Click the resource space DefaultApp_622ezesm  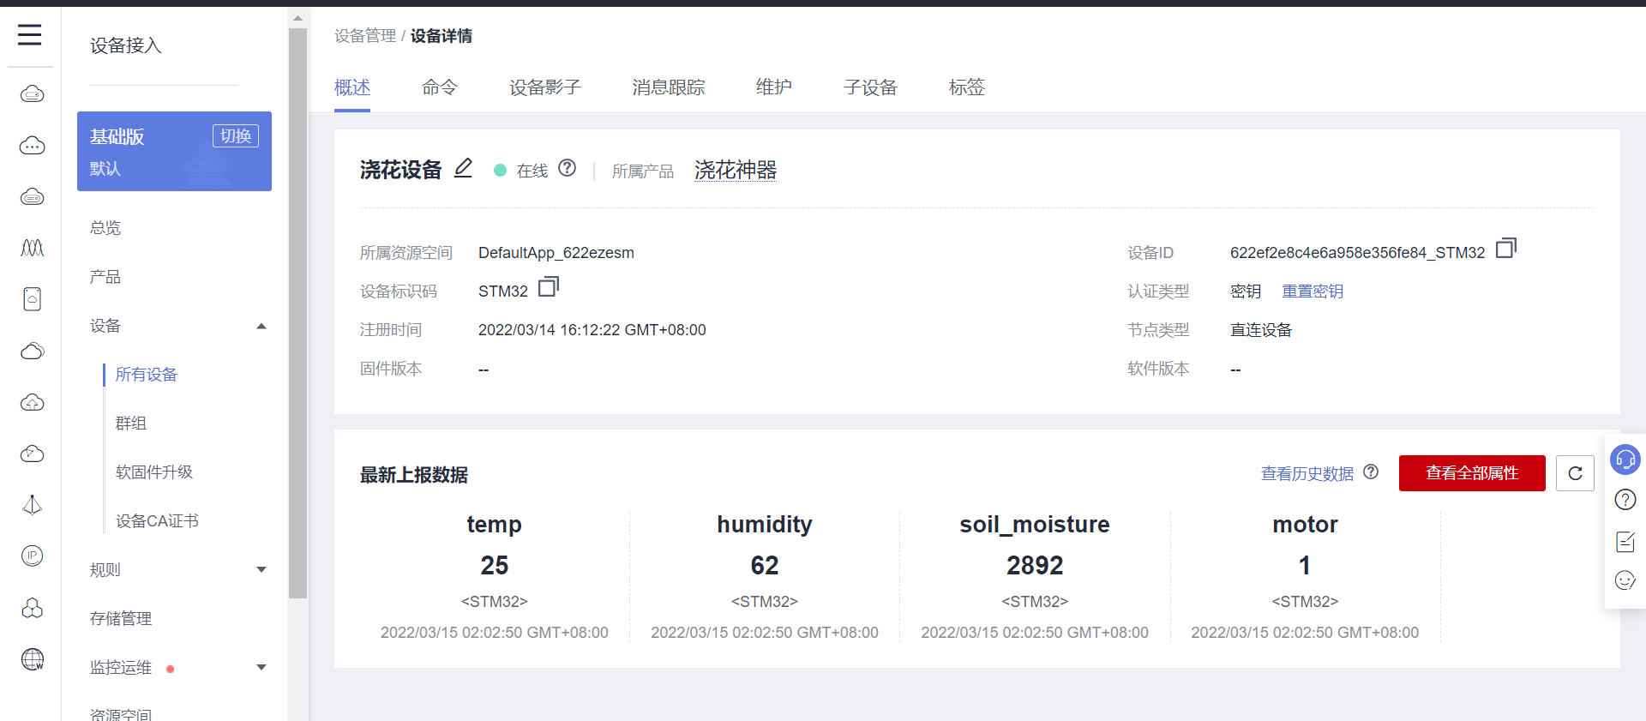(556, 253)
